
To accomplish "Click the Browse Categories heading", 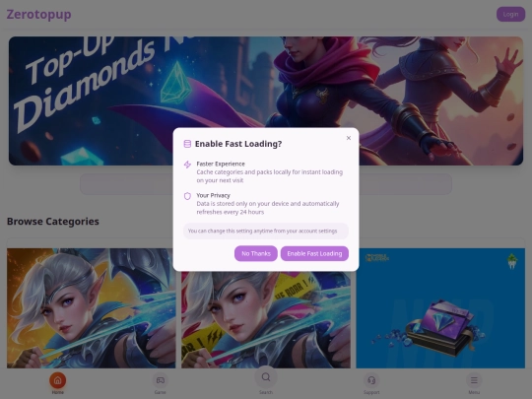I will (53, 222).
